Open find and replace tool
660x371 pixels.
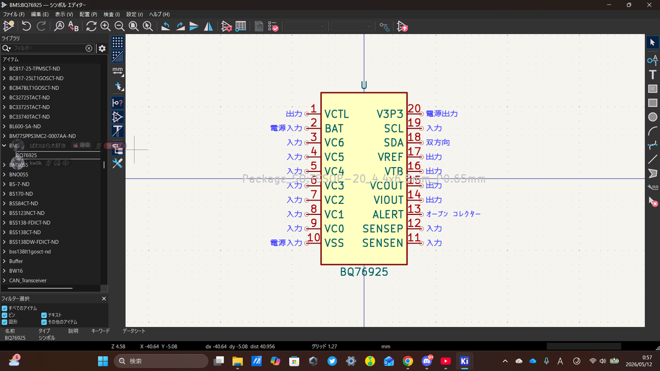[74, 26]
